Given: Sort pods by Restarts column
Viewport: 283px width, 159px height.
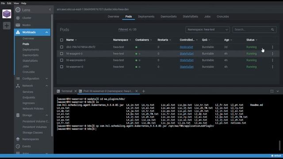Looking at the screenshot, I should [163, 40].
